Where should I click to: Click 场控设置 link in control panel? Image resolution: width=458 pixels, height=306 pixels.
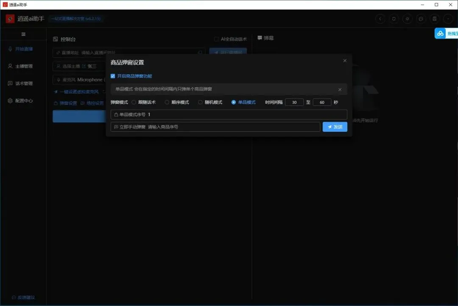pos(92,103)
